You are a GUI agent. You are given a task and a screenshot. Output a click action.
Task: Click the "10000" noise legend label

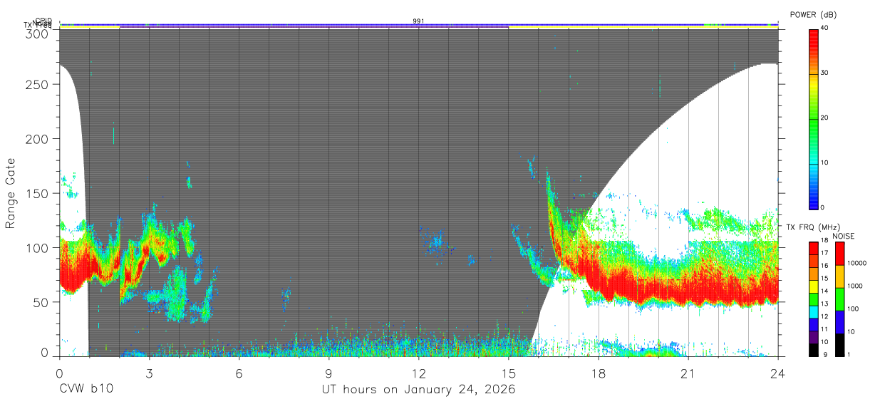(856, 263)
